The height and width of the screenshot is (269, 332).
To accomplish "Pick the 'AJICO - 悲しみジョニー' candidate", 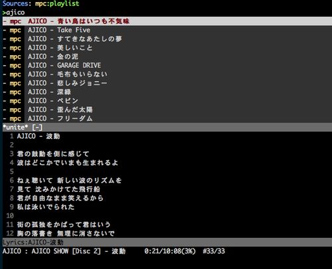I will [x=167, y=83].
